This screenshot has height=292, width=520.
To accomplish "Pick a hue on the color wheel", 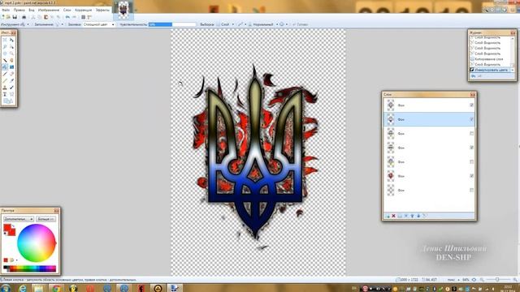I will pos(37,243).
